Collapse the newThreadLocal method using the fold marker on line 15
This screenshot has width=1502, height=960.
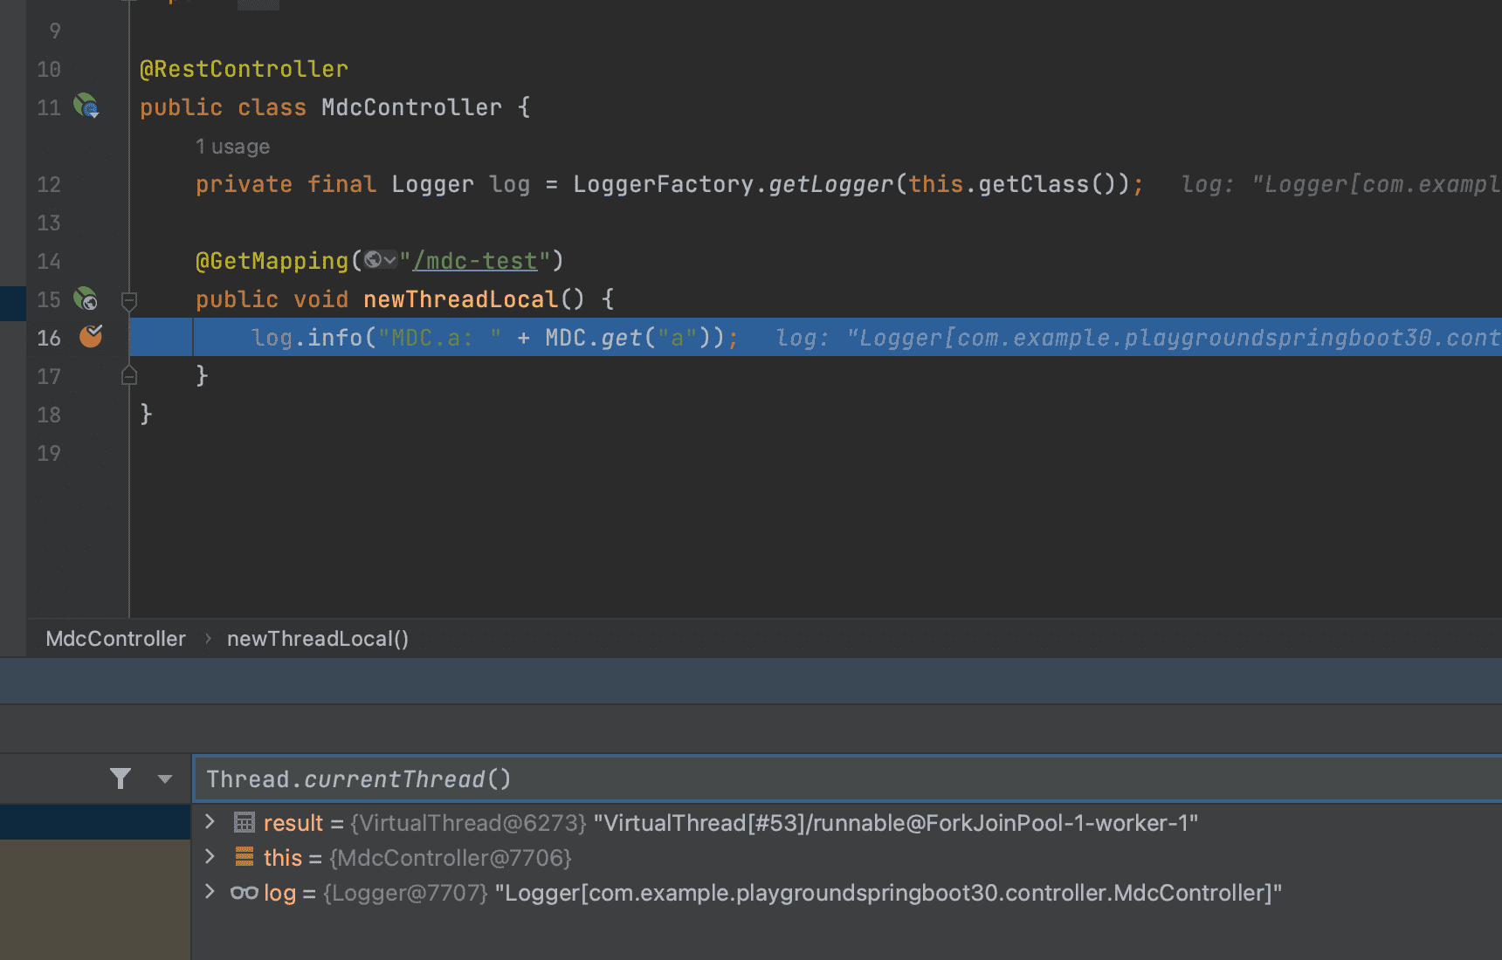pyautogui.click(x=129, y=301)
